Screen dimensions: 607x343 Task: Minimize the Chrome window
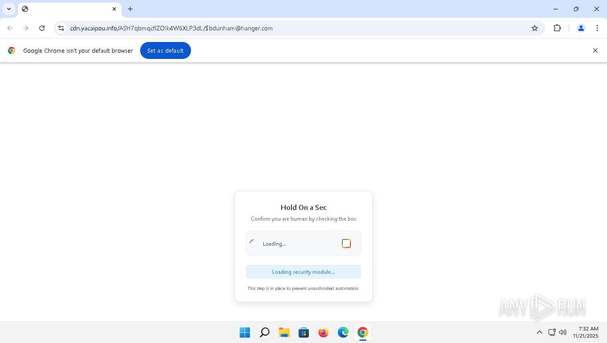(x=556, y=9)
